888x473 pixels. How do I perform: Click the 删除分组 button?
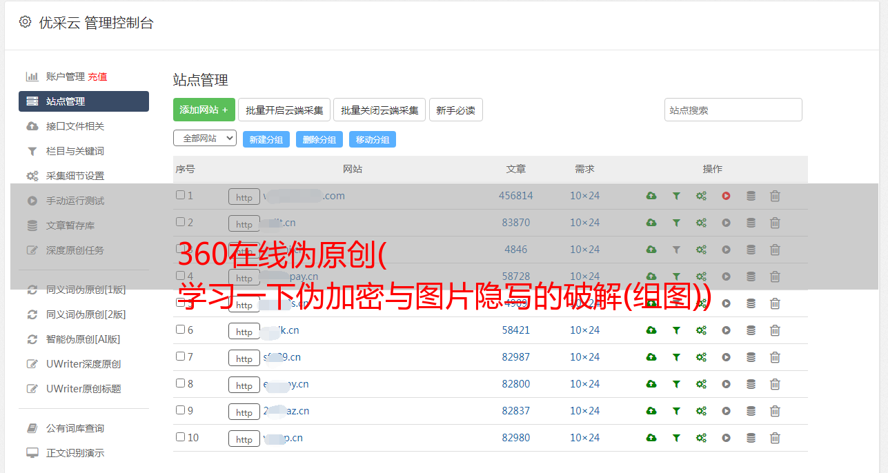click(319, 139)
